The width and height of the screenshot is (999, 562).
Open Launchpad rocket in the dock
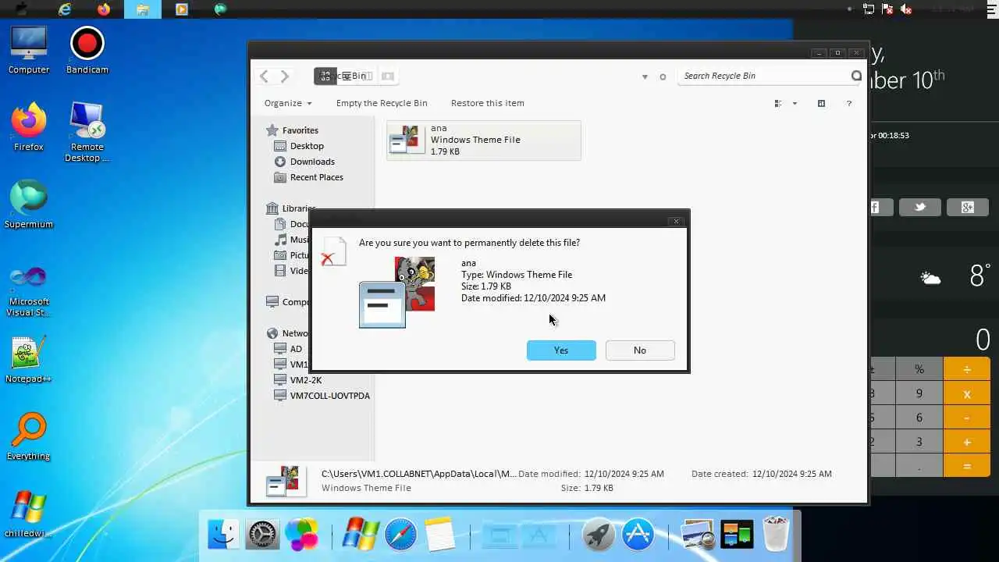tap(599, 535)
